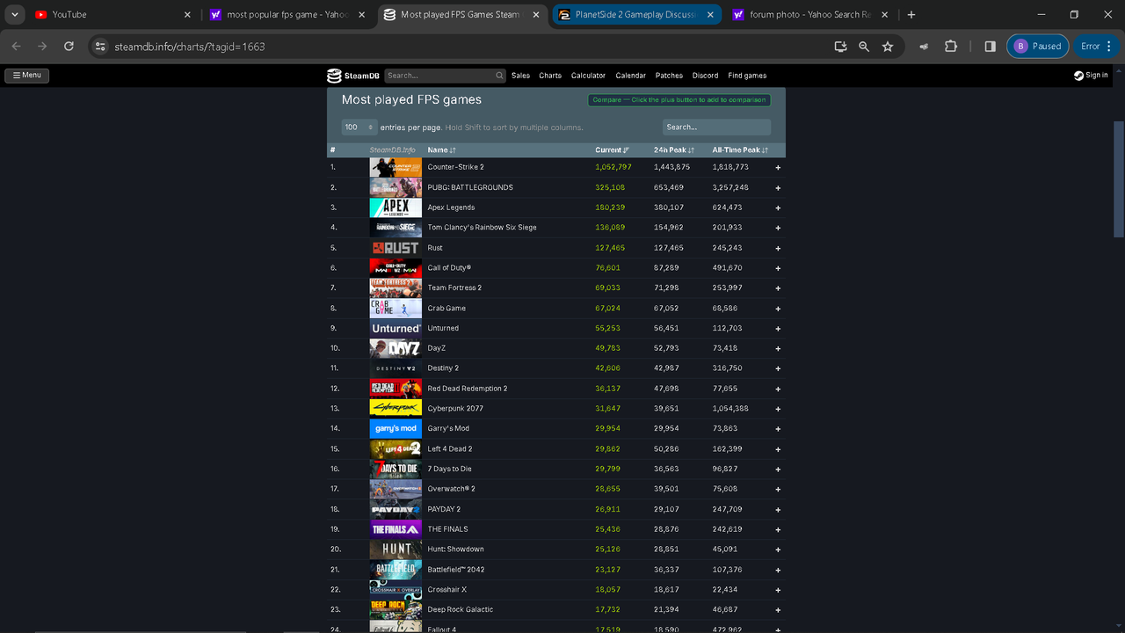The height and width of the screenshot is (633, 1125).
Task: Switch to the YouTube tab
Action: pos(112,15)
